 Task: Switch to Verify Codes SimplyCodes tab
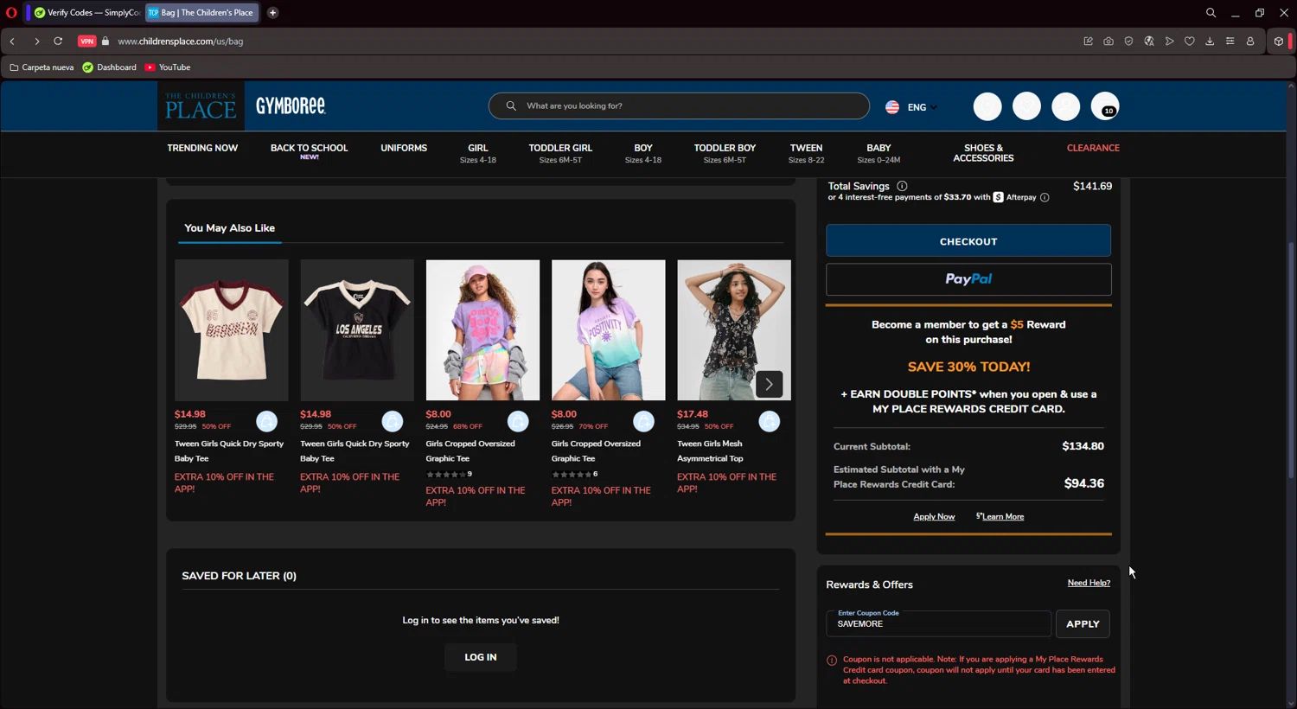click(x=87, y=12)
